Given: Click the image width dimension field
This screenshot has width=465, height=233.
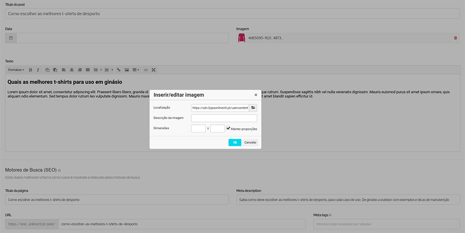Looking at the screenshot, I should (198, 128).
